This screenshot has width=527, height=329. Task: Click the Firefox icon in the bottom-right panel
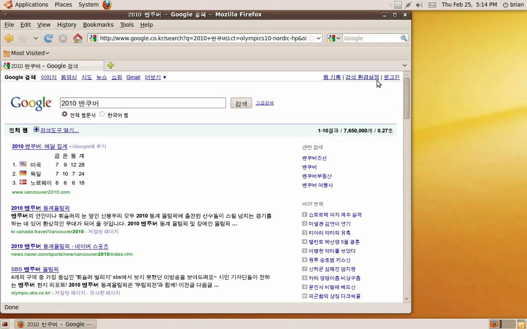click(495, 324)
